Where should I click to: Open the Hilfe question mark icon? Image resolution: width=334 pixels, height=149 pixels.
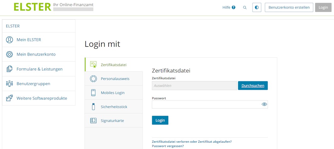[234, 8]
